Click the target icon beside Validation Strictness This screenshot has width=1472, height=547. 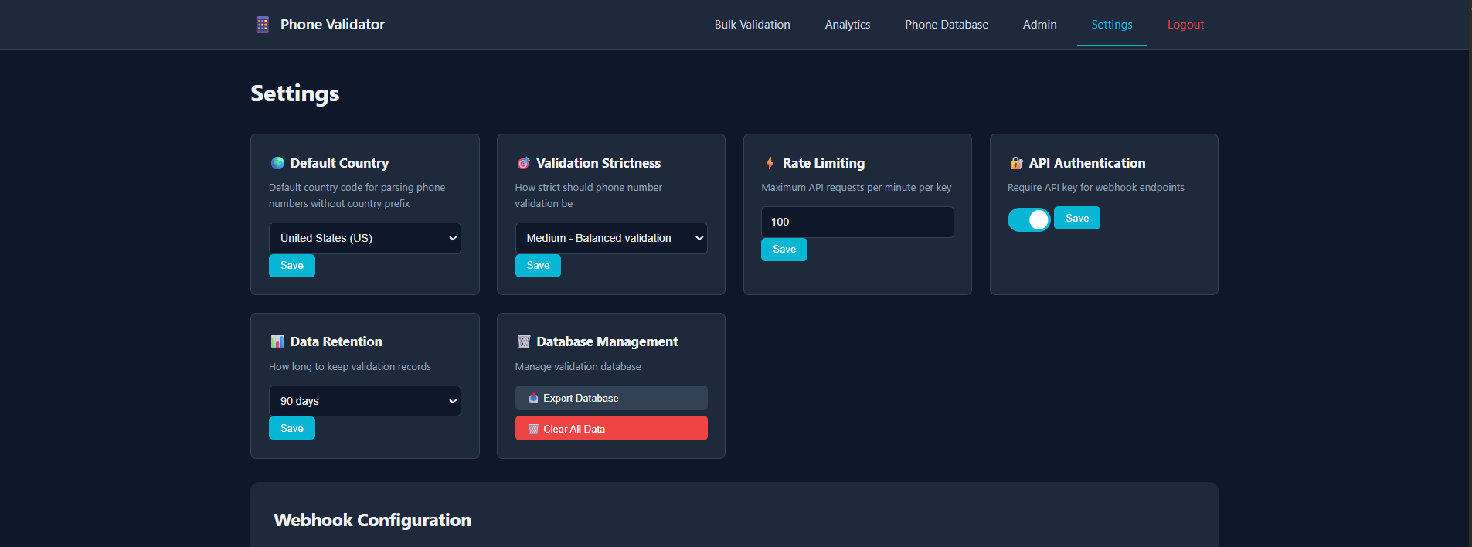[x=523, y=163]
